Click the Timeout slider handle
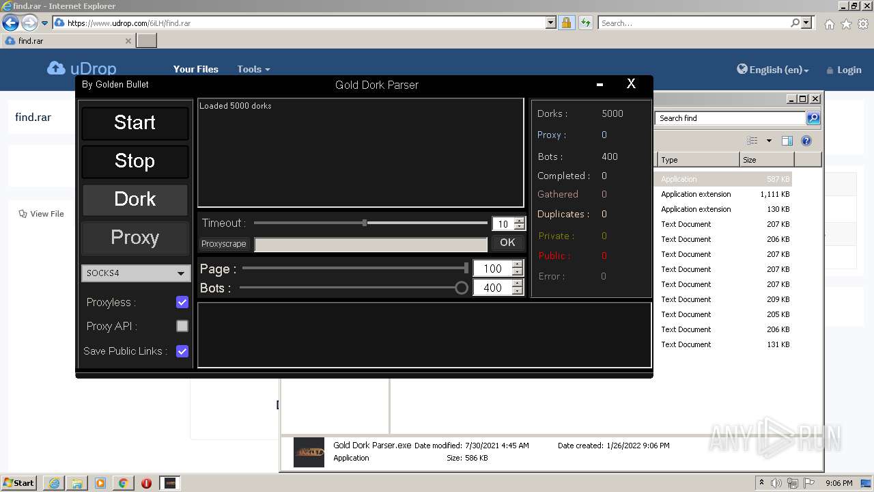 click(365, 223)
